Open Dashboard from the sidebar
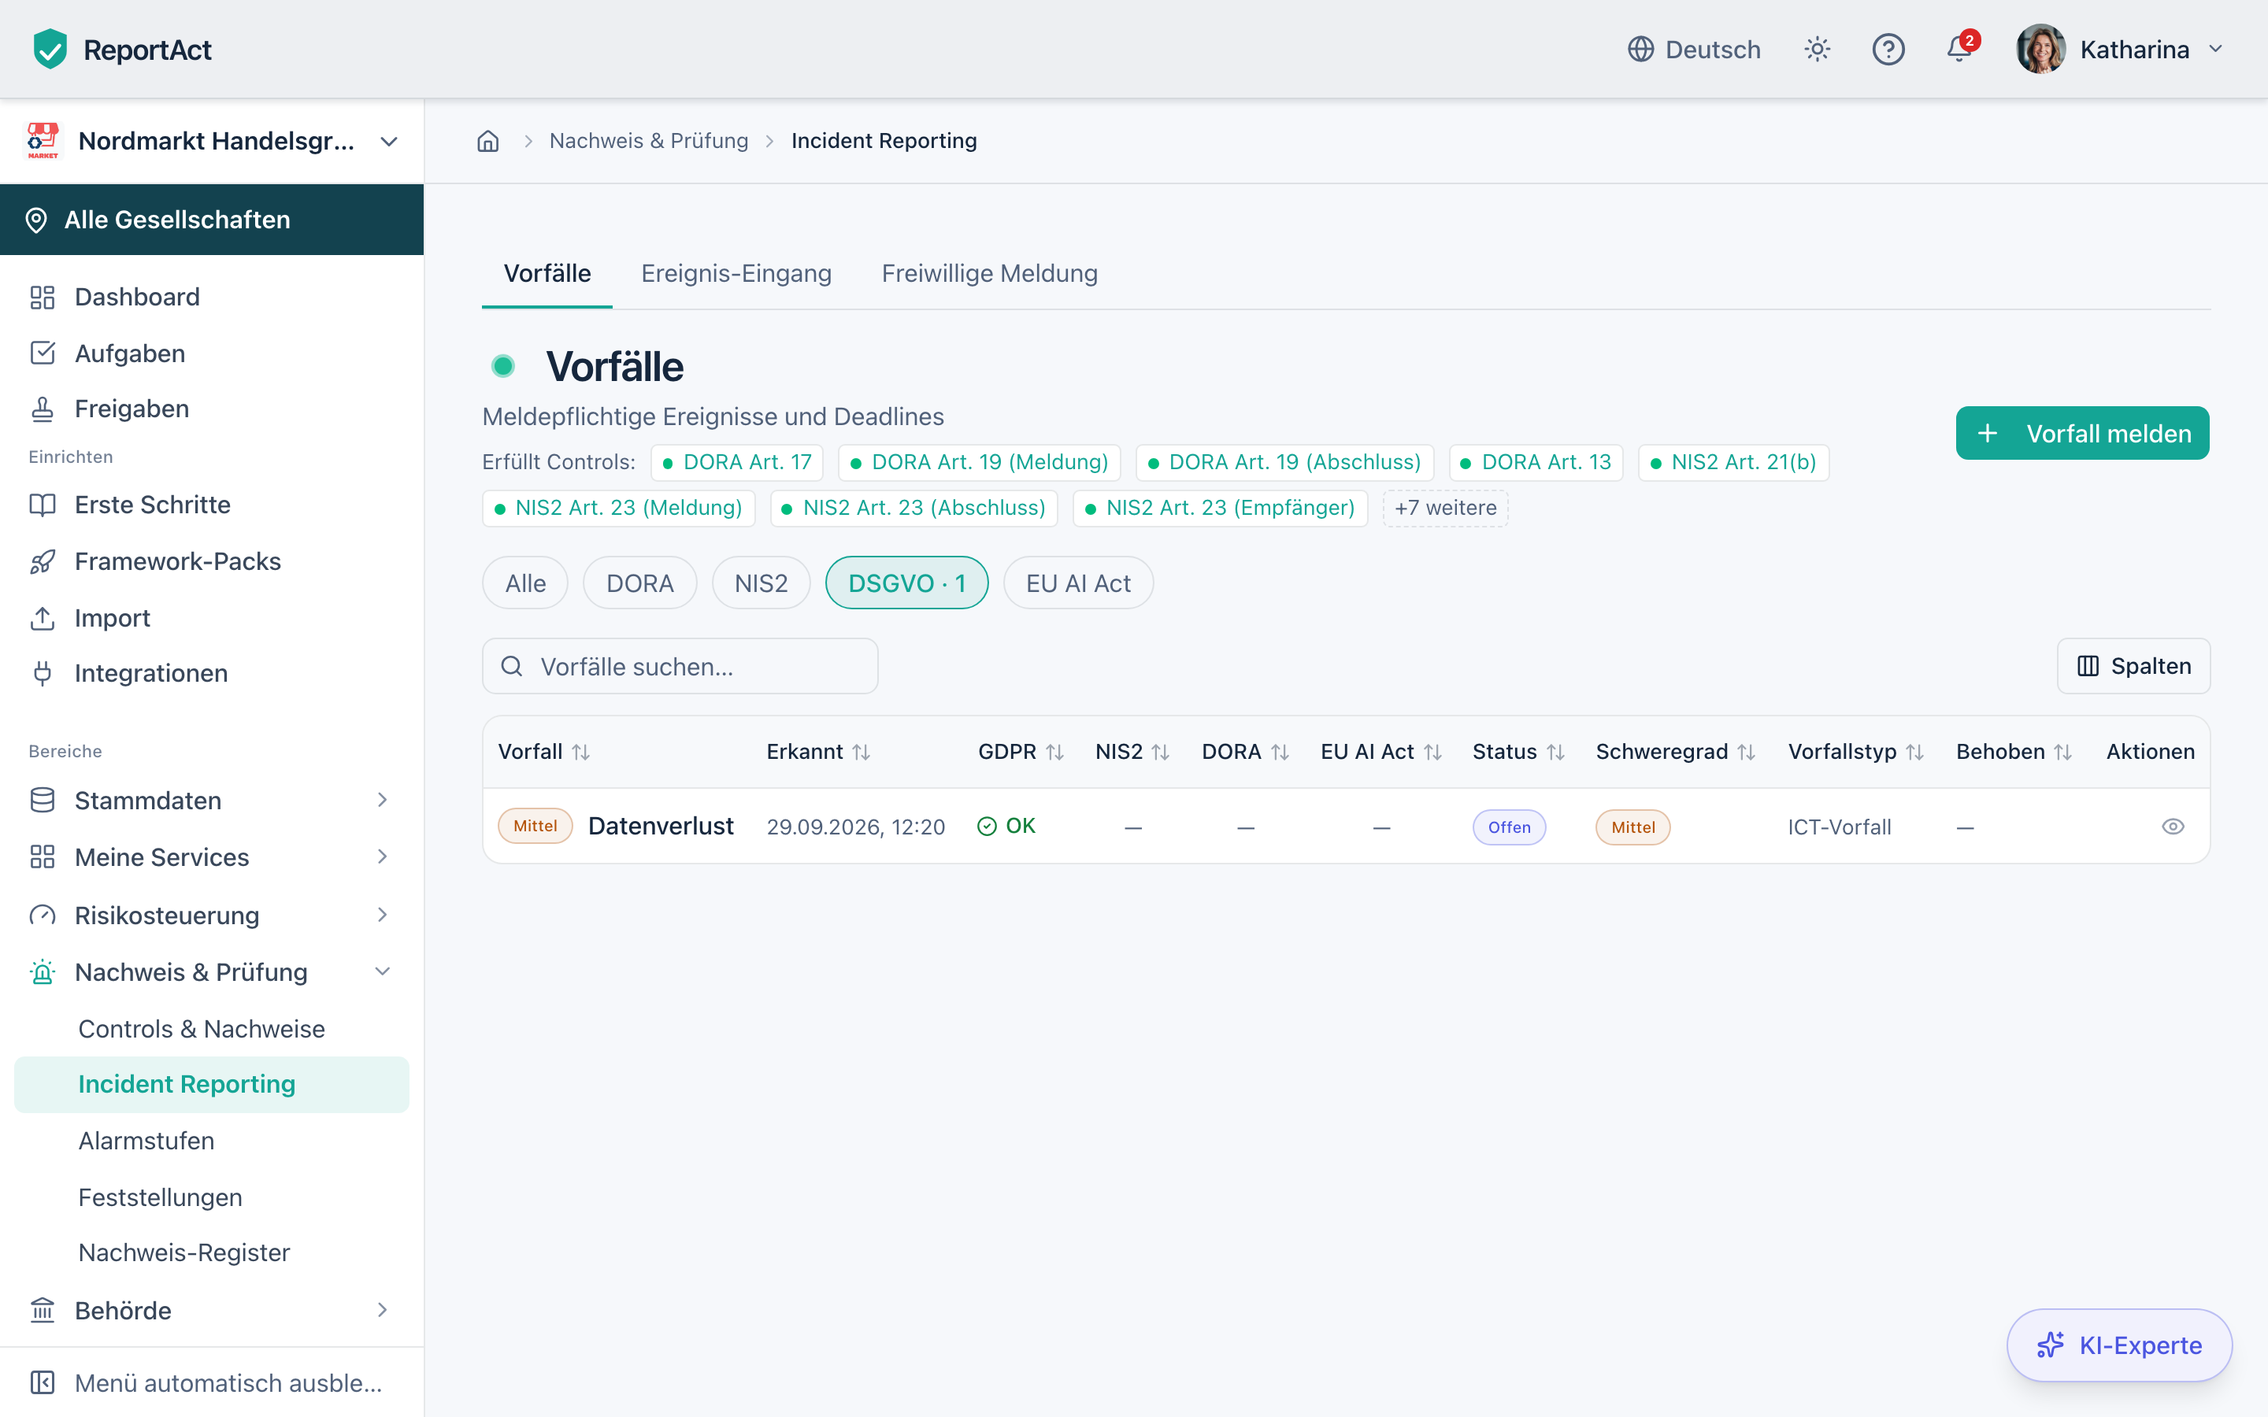 212,297
